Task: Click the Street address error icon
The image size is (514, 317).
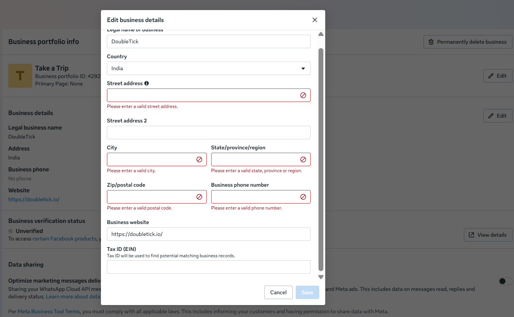Action: coord(303,95)
